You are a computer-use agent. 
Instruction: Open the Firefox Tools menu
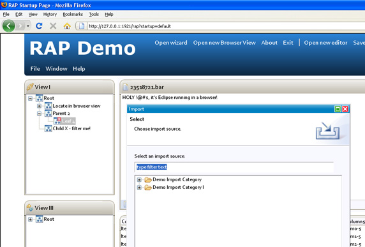(x=94, y=15)
